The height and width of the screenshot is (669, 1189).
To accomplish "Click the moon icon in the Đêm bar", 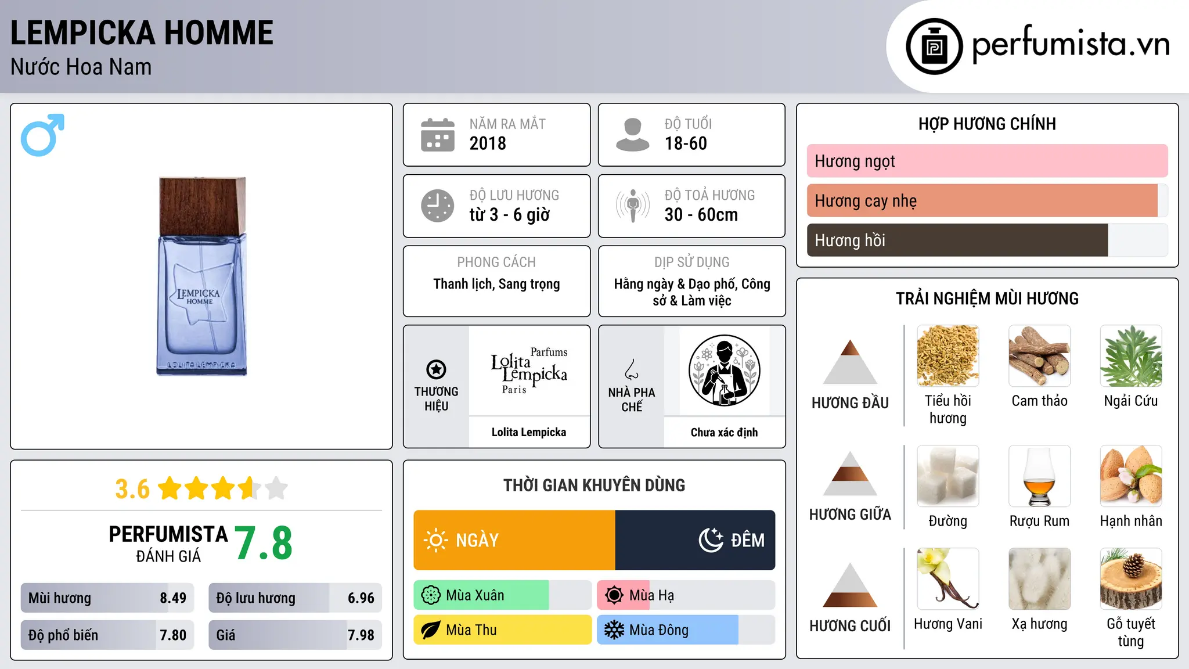I will coord(711,540).
